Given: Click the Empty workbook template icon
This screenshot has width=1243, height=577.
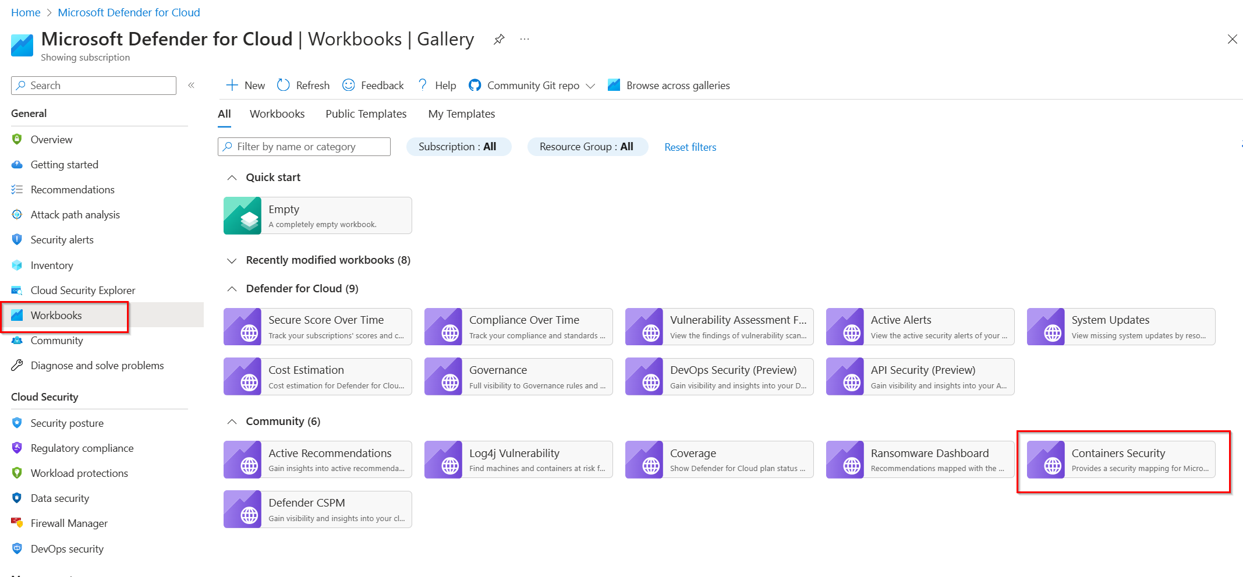Looking at the screenshot, I should coord(242,215).
